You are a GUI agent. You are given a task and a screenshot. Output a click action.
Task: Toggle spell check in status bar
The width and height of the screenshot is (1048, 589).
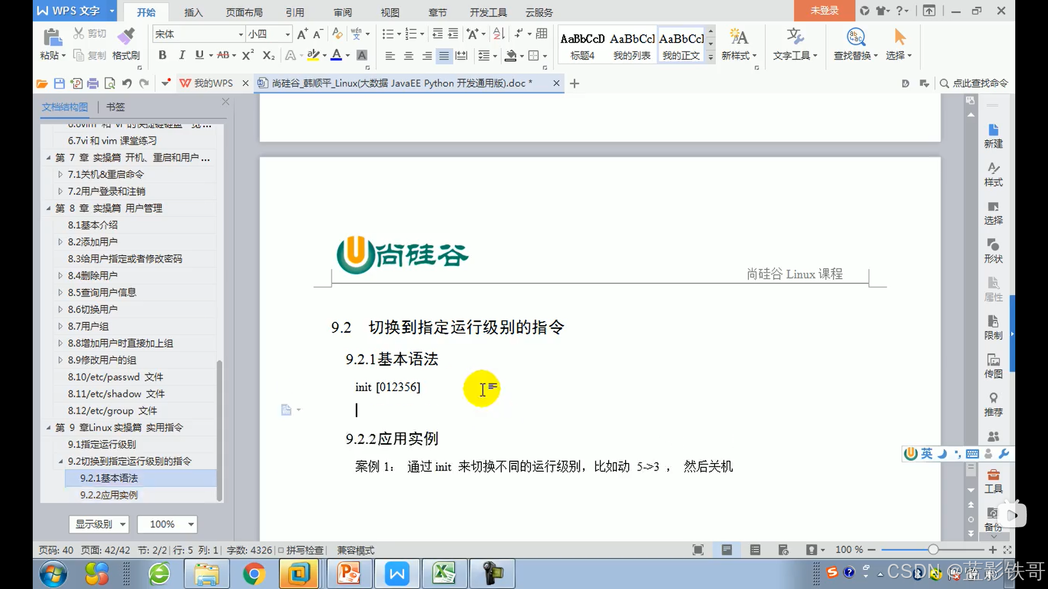click(301, 550)
